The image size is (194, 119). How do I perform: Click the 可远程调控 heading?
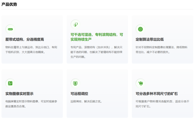coord(79,94)
